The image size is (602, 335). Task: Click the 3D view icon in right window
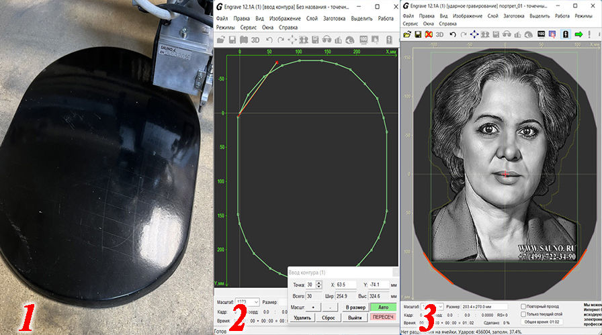click(x=439, y=34)
